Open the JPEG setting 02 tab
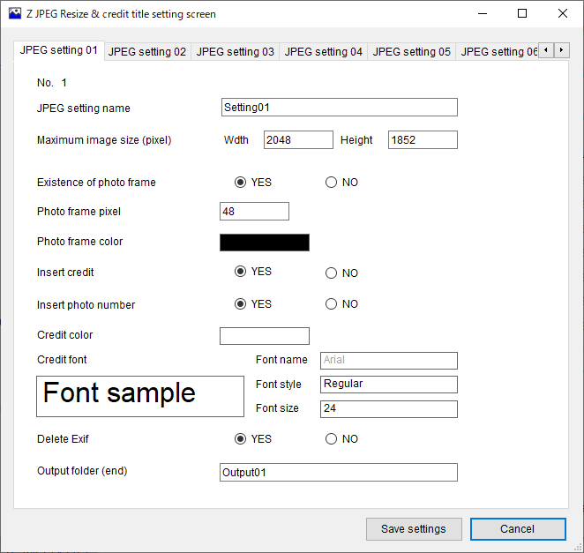Image resolution: width=584 pixels, height=553 pixels. point(147,51)
